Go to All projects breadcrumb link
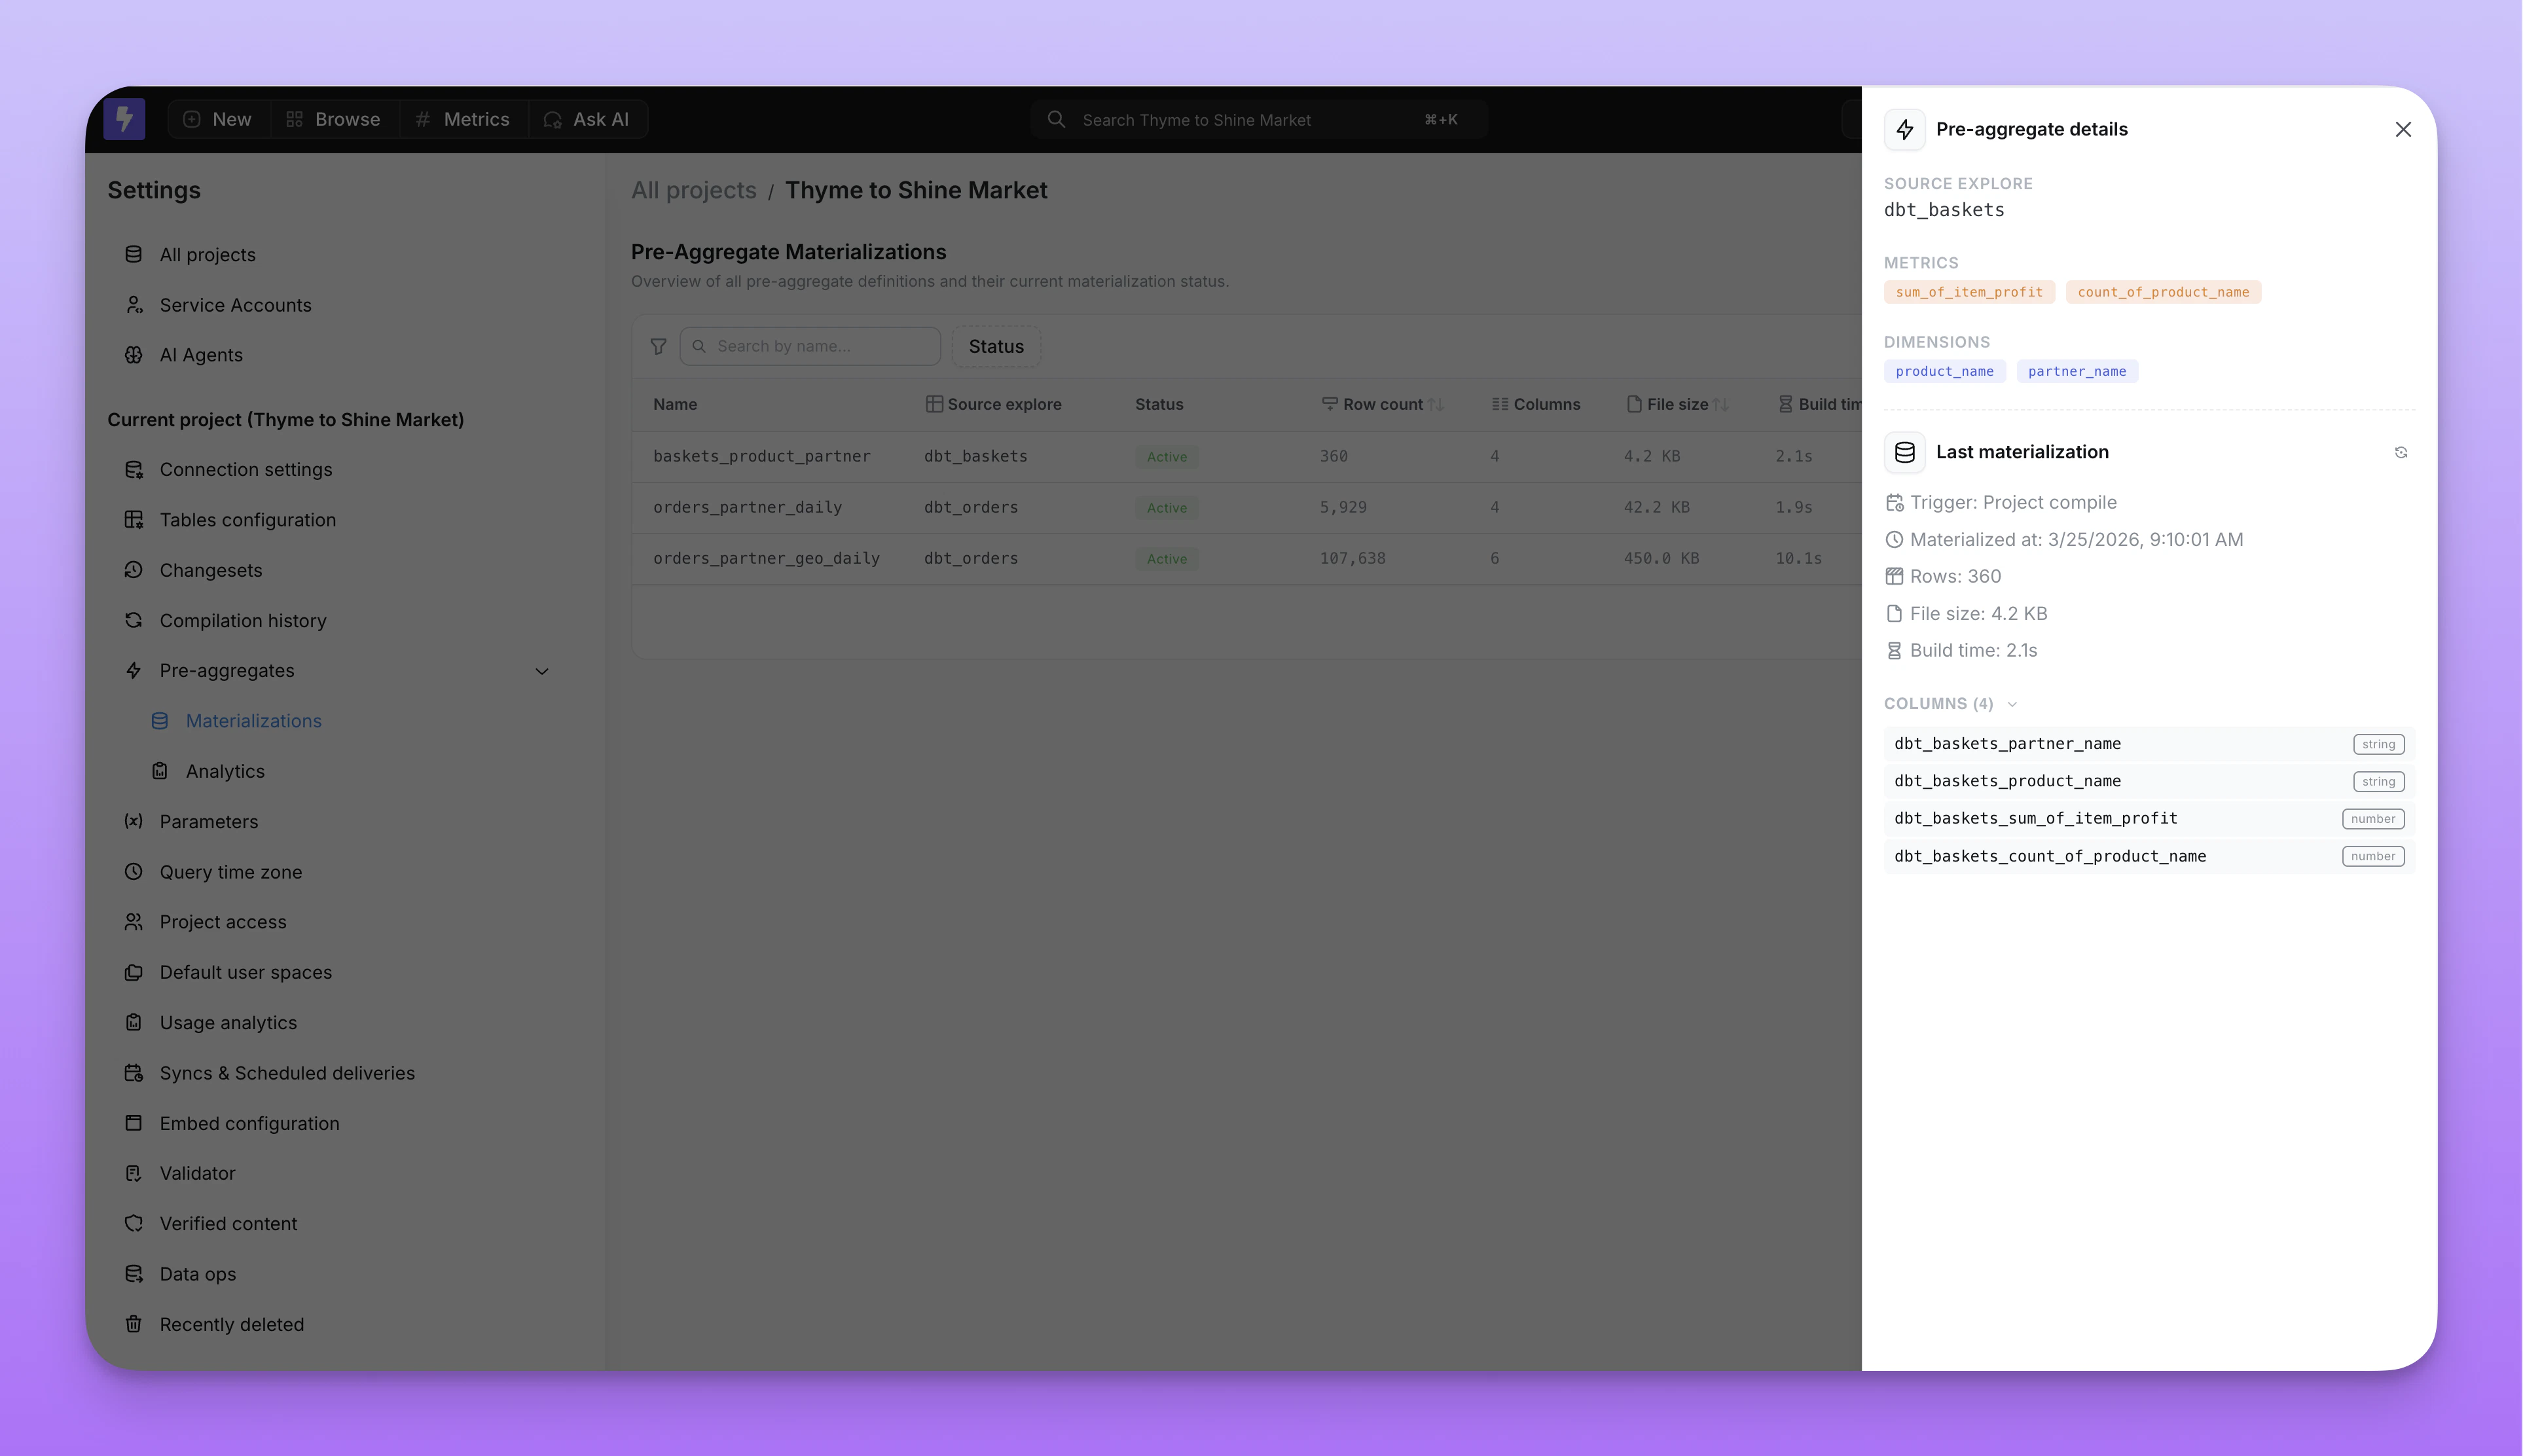2523x1456 pixels. point(693,191)
